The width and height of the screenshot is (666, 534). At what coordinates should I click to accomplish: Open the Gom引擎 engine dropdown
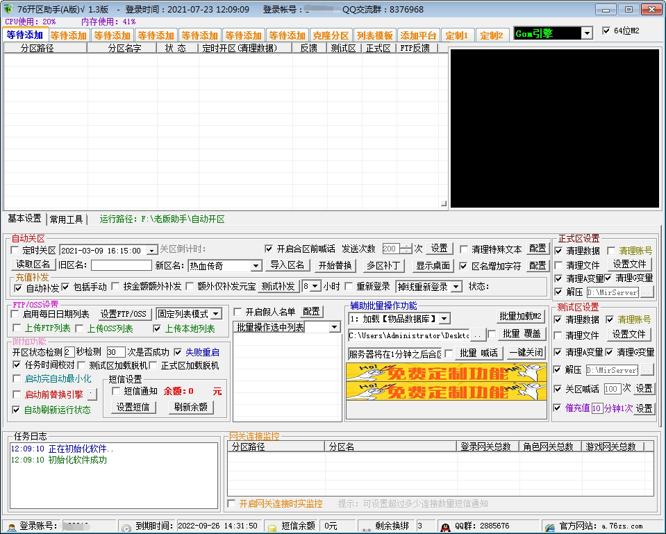click(587, 33)
